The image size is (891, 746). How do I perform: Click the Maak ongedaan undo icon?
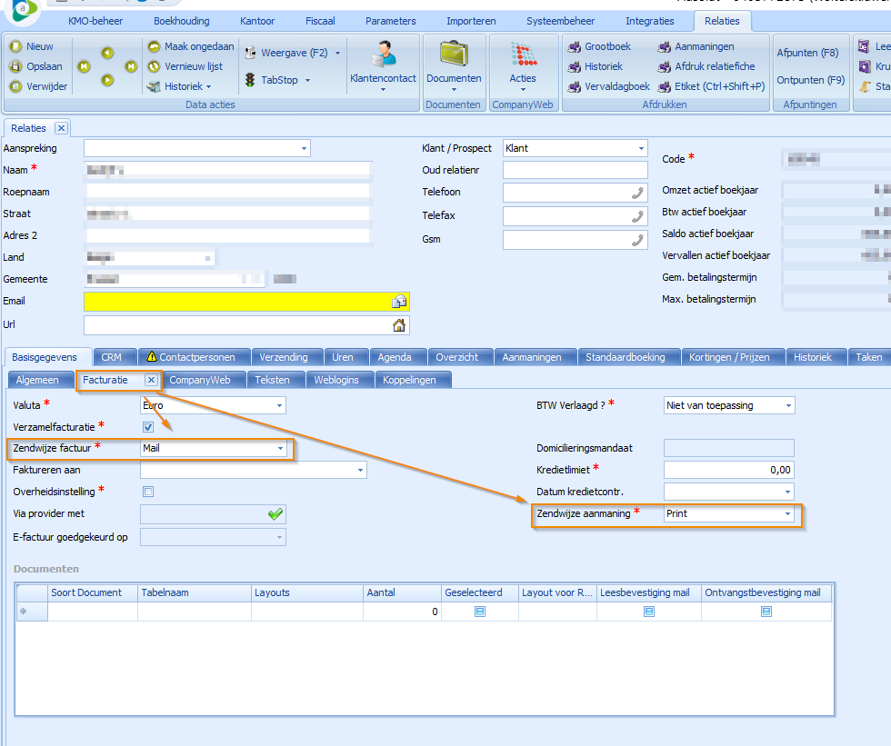pyautogui.click(x=154, y=46)
